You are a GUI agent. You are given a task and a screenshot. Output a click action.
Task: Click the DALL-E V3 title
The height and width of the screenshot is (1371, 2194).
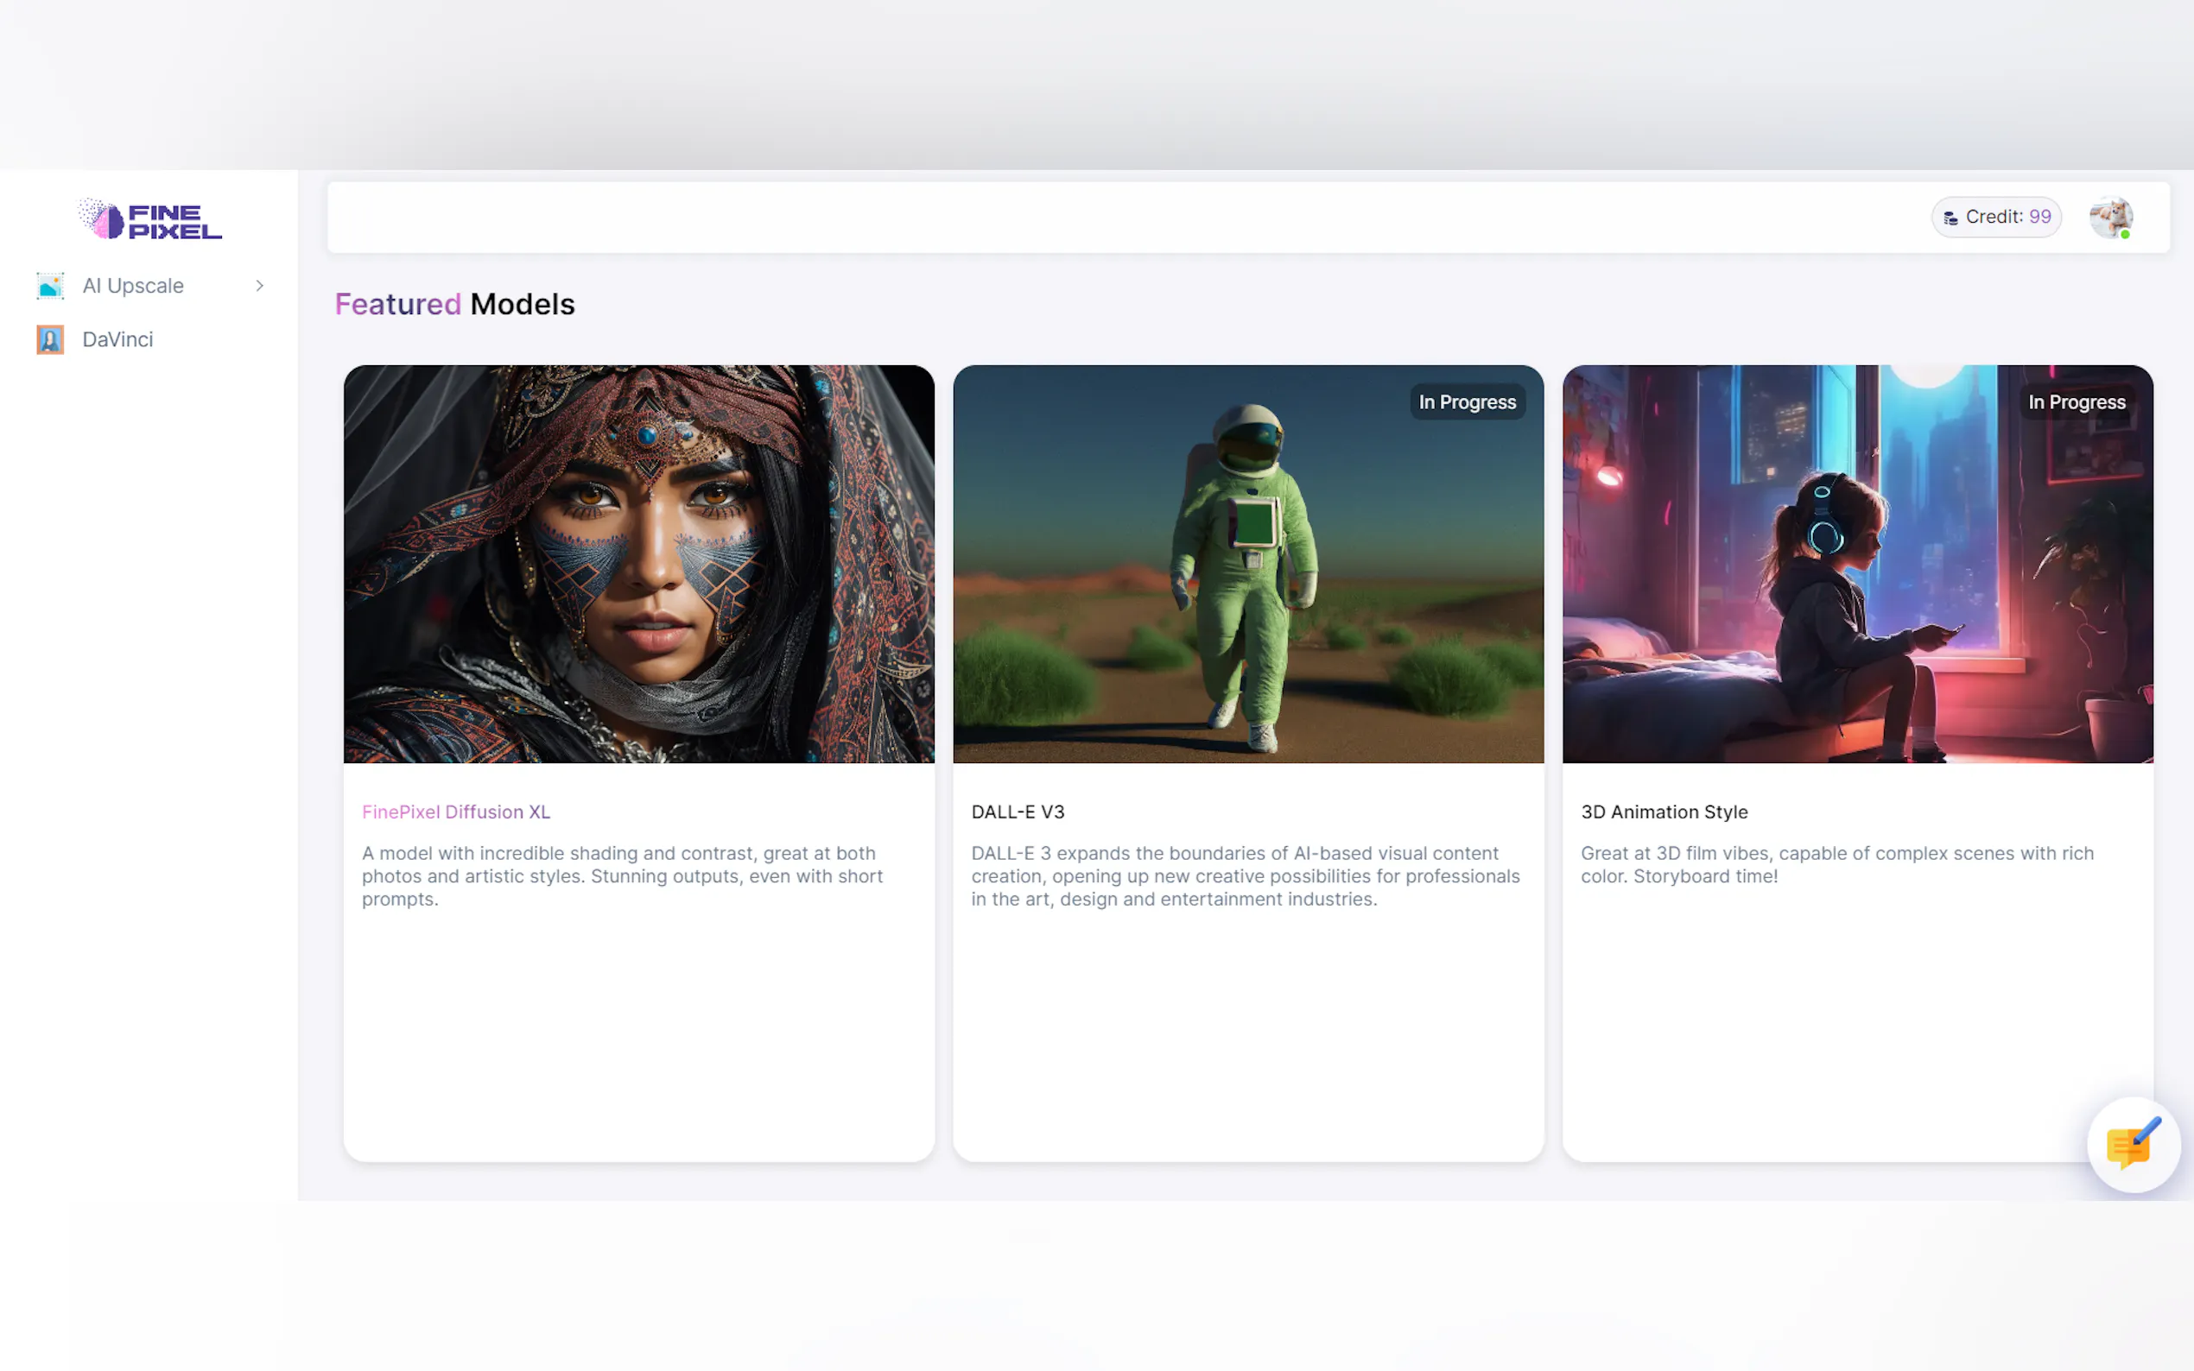pyautogui.click(x=1018, y=812)
